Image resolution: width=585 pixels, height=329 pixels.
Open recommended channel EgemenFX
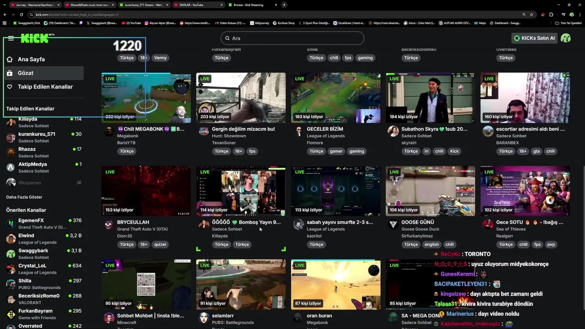click(44, 224)
